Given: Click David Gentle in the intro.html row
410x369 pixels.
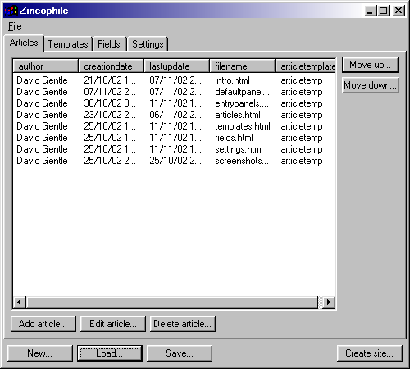Looking at the screenshot, I should pos(42,80).
